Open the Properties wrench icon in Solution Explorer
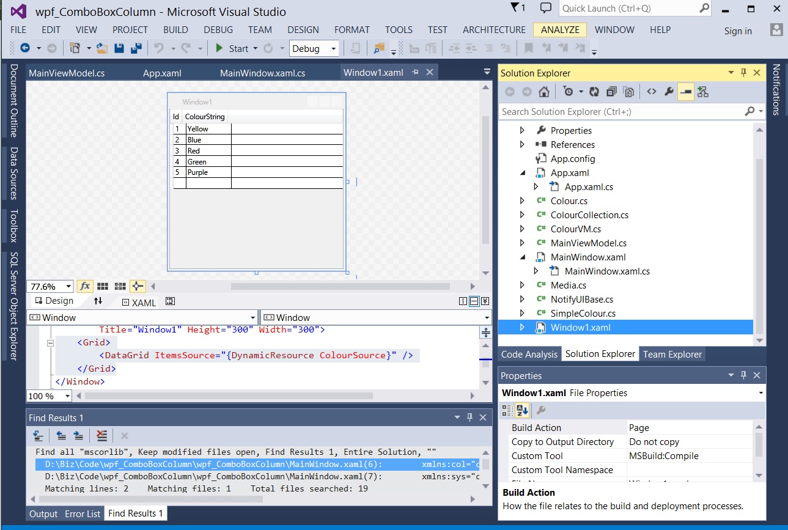 [x=669, y=92]
